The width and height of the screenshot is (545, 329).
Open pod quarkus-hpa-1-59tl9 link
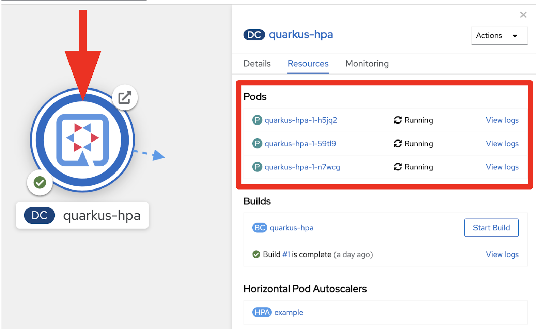pos(300,144)
